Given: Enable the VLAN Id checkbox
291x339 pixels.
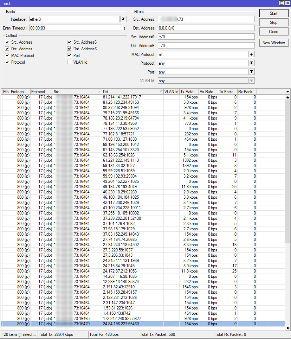Looking at the screenshot, I should pyautogui.click(x=69, y=62).
